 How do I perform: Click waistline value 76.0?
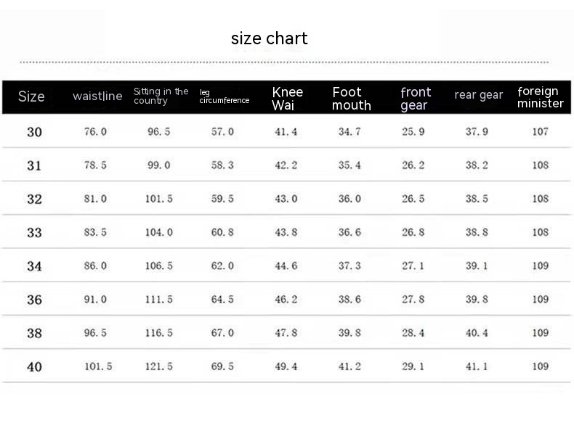pyautogui.click(x=95, y=132)
